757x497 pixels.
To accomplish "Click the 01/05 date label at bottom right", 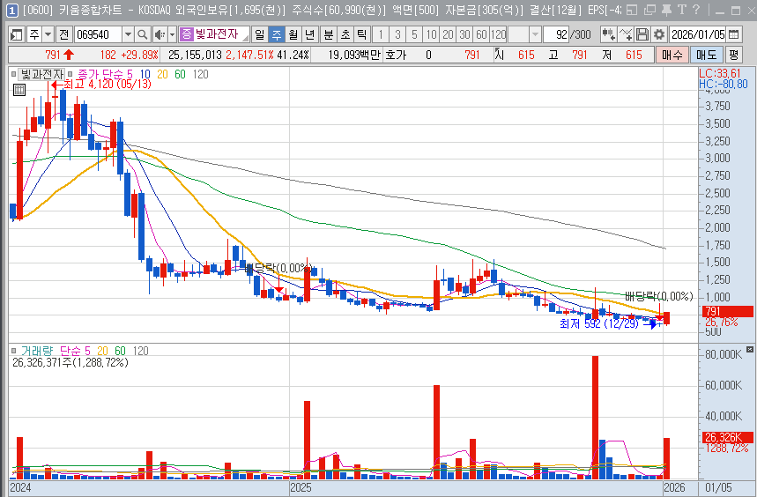I will click(719, 487).
